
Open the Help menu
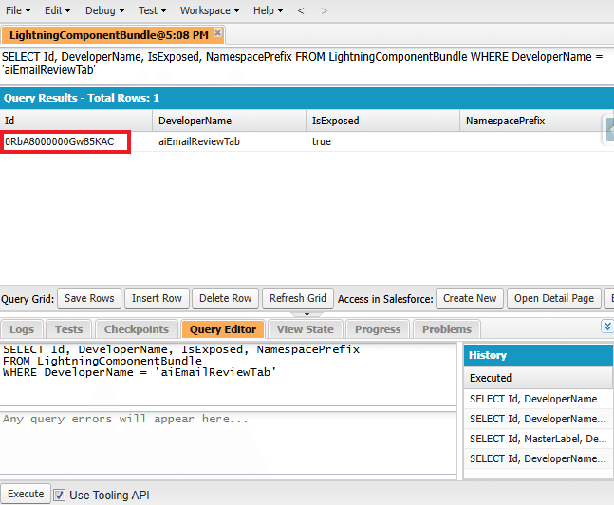pyautogui.click(x=268, y=10)
